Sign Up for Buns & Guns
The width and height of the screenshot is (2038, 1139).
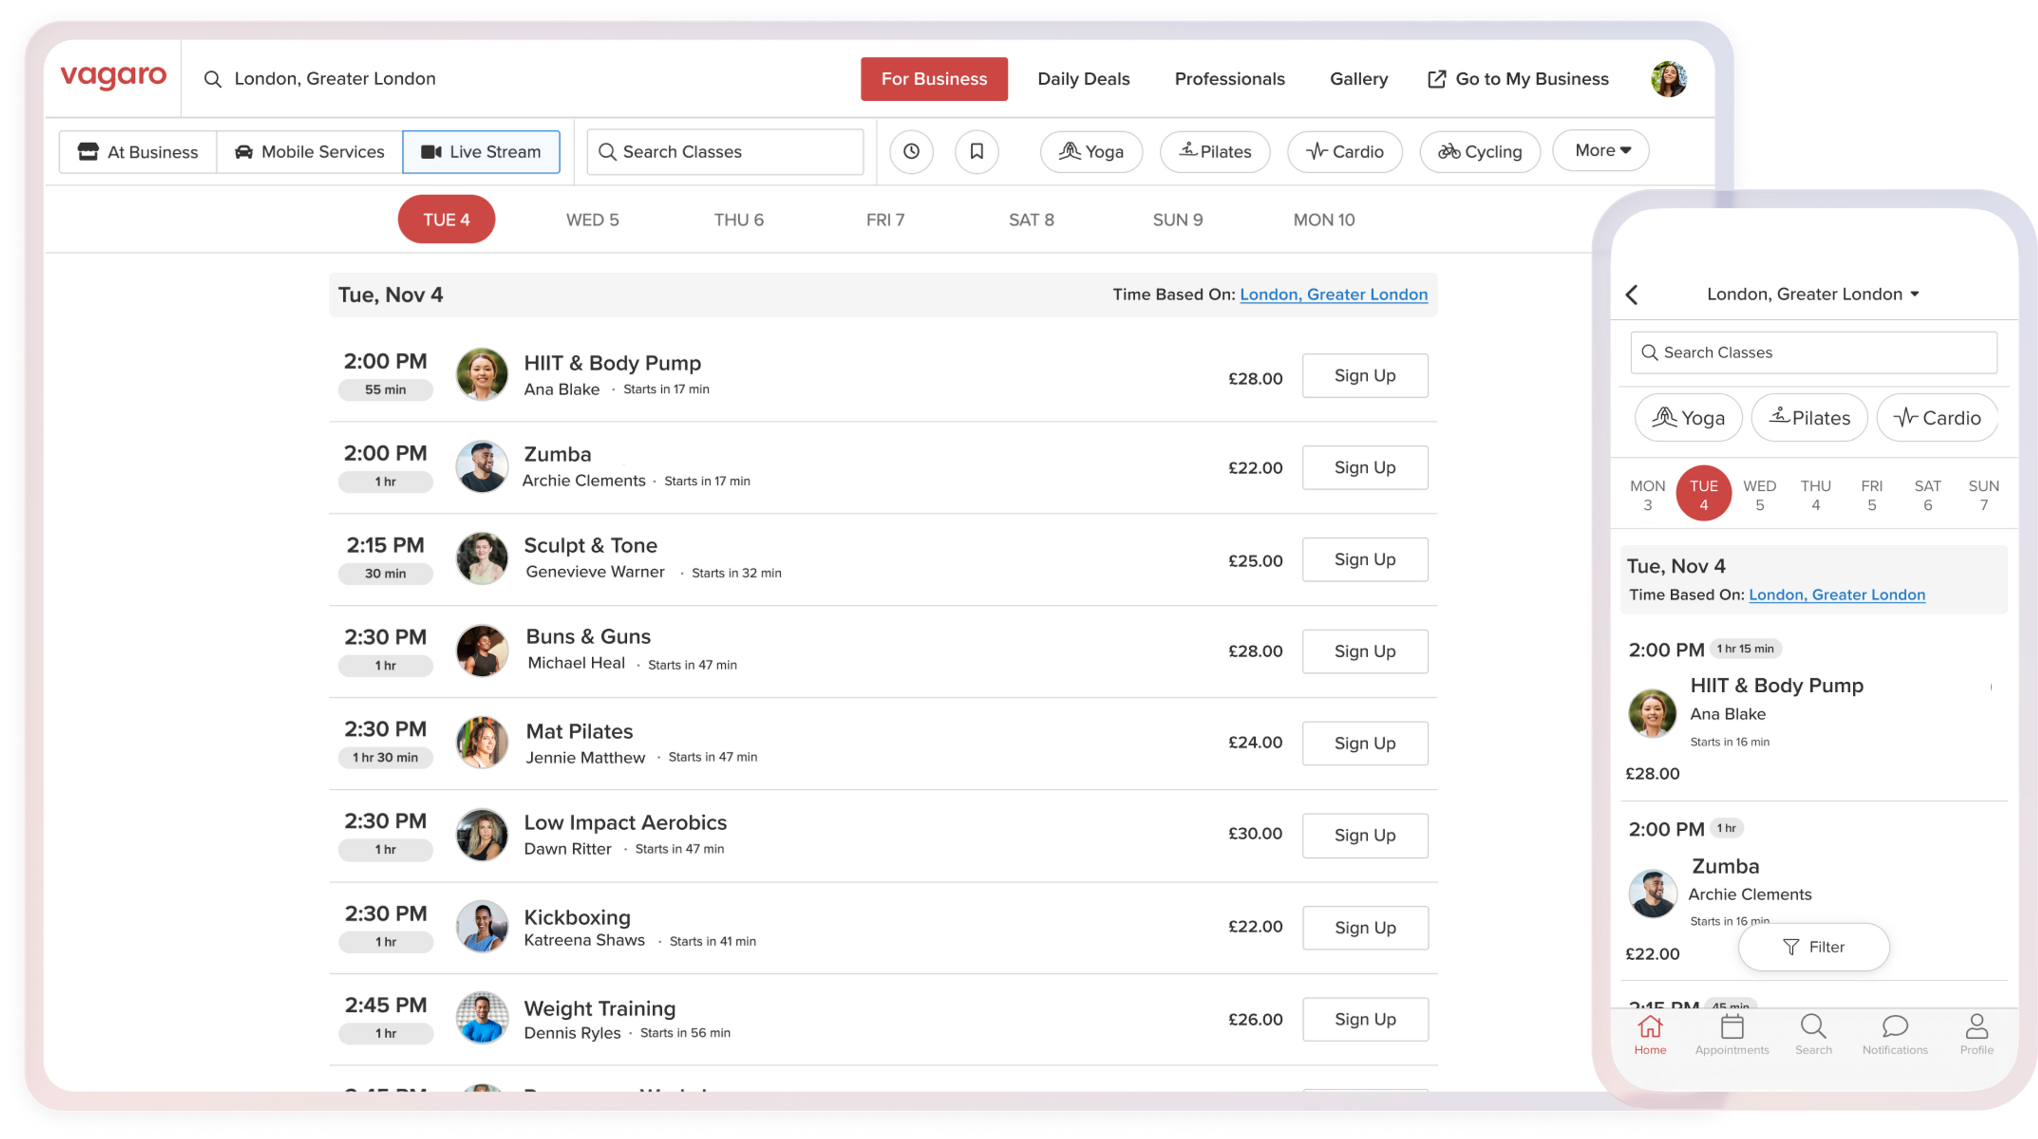pyautogui.click(x=1366, y=652)
